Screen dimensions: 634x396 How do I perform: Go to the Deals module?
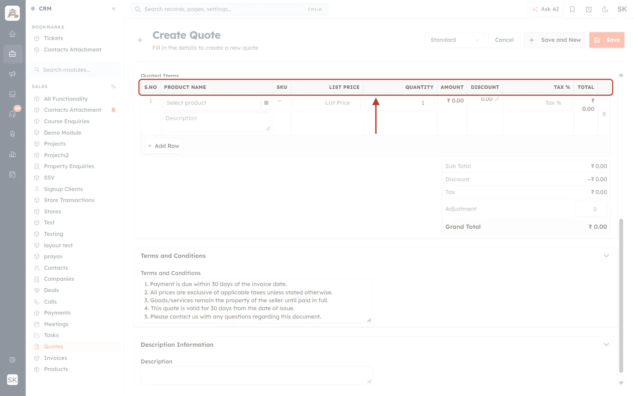click(76, 290)
